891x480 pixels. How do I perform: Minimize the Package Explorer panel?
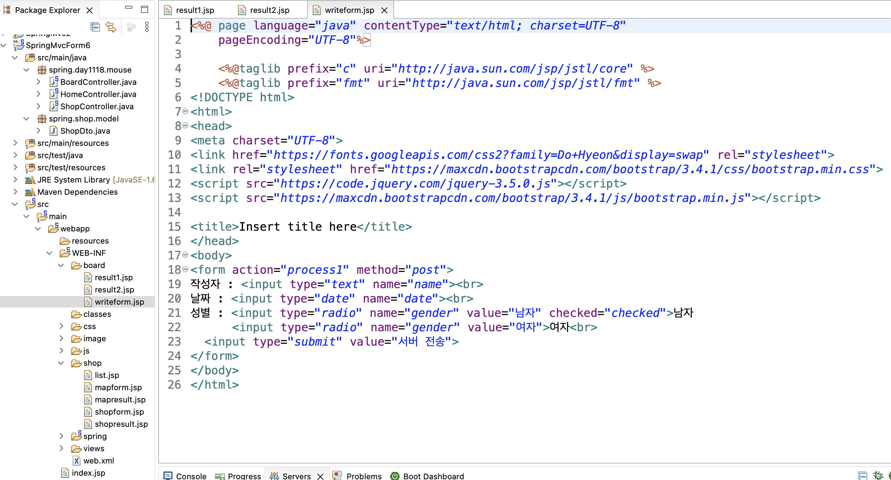point(129,8)
